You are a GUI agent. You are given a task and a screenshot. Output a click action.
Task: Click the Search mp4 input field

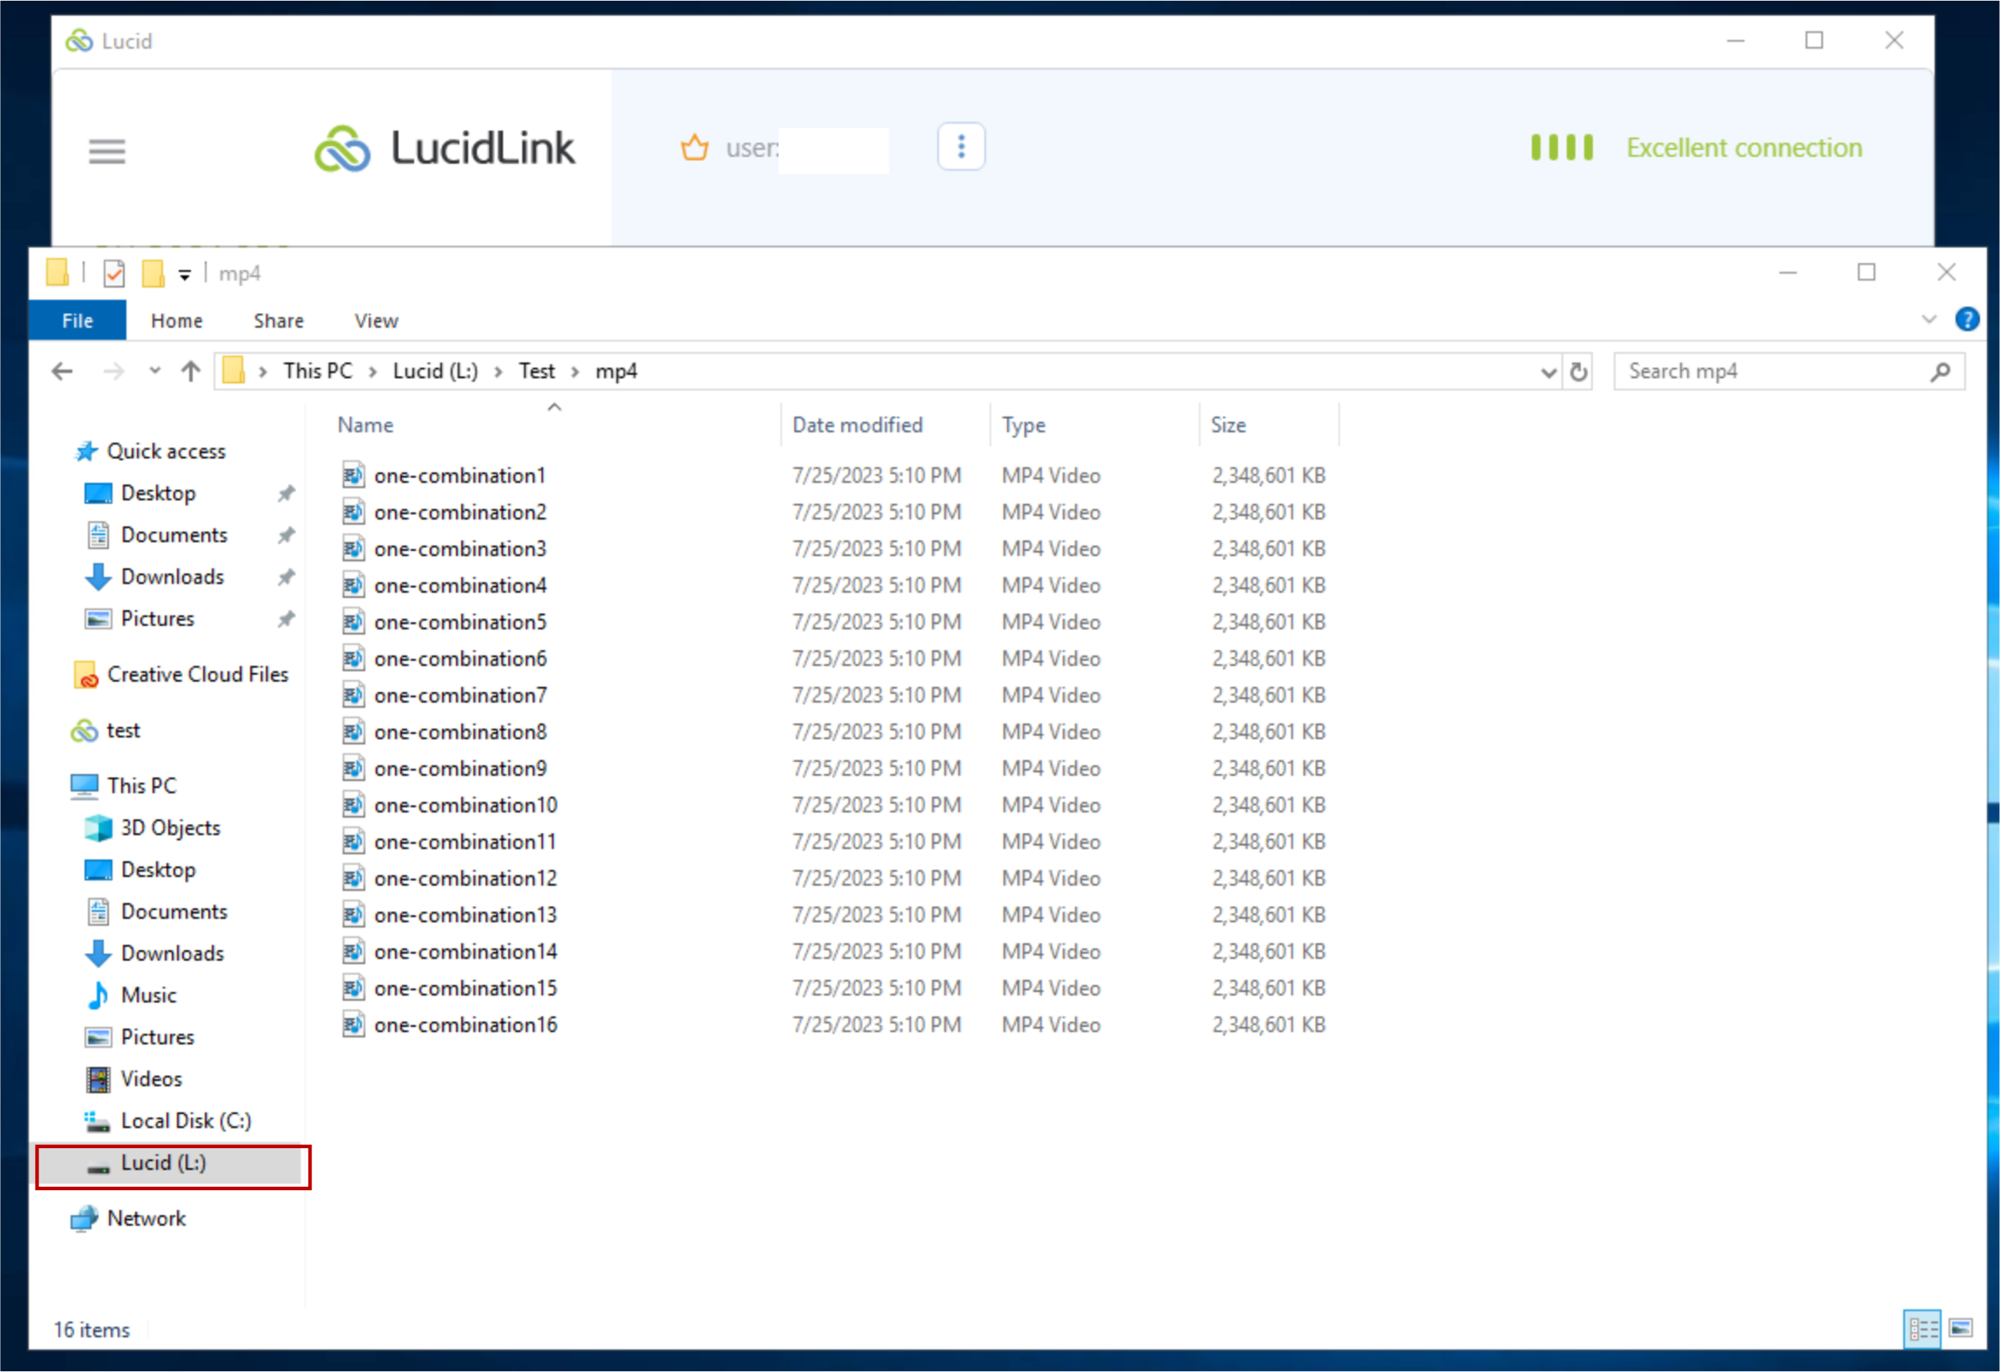click(1775, 371)
